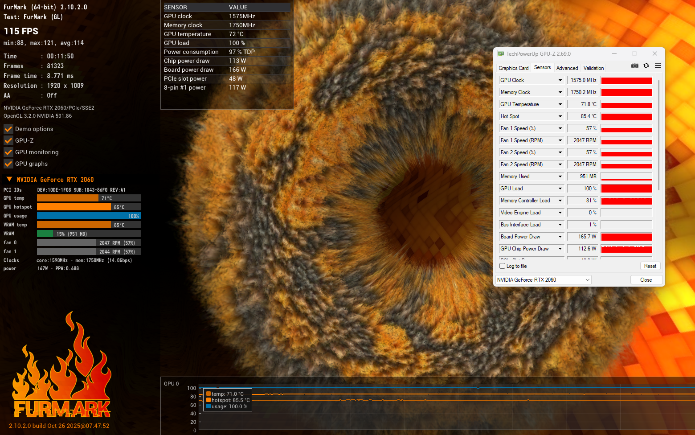Select the Sensors tab
This screenshot has width=695, height=435.
point(543,68)
